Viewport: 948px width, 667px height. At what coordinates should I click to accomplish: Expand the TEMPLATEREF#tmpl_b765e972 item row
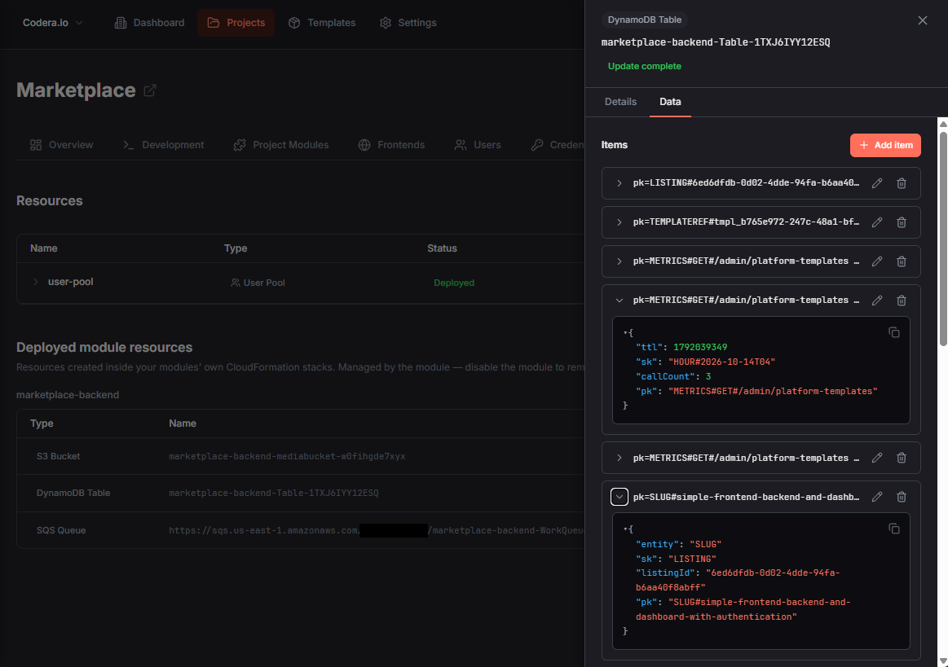pyautogui.click(x=620, y=222)
